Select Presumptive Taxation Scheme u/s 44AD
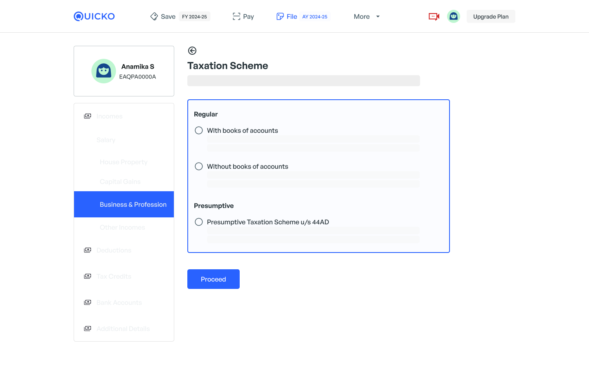 [x=199, y=222]
